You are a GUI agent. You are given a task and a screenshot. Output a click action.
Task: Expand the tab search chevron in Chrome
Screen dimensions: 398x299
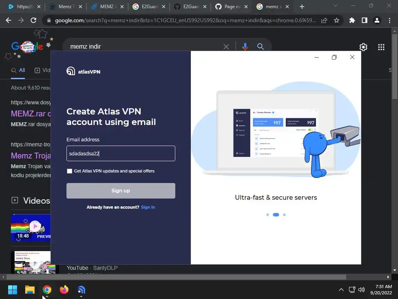click(x=335, y=5)
